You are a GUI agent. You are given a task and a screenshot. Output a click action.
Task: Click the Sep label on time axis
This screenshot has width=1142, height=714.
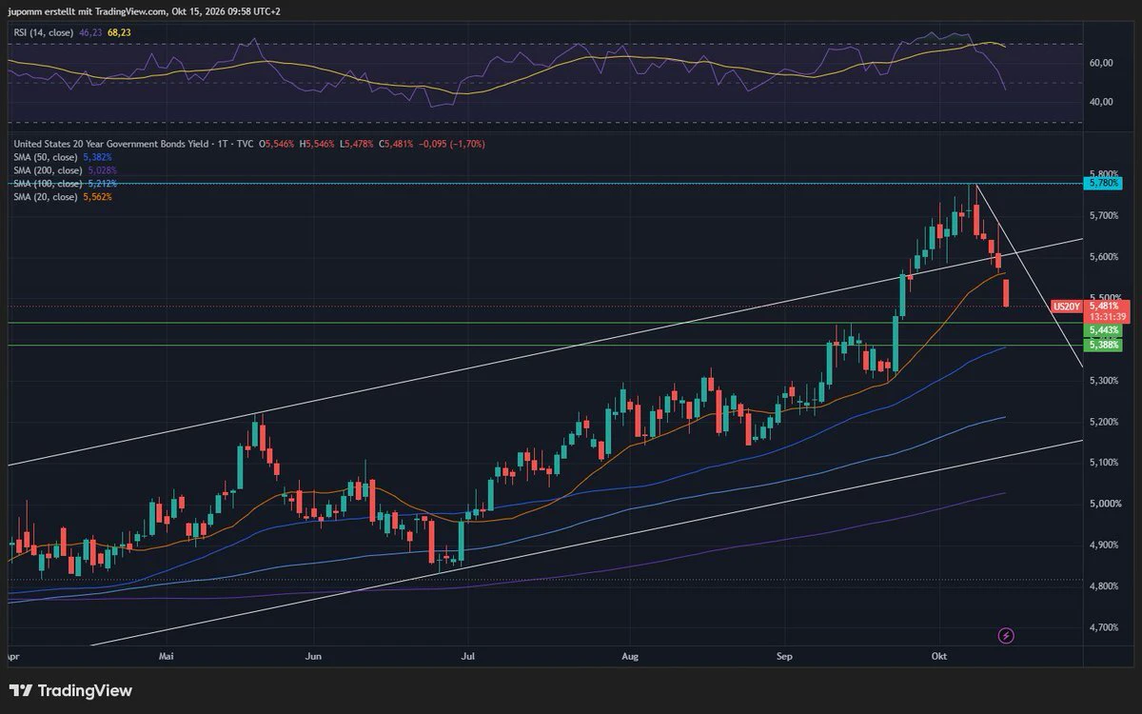[x=784, y=657]
